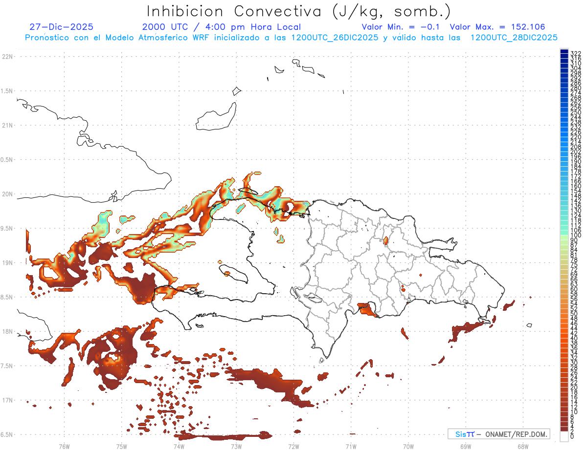Click the '69W' longitude label
This screenshot has width=587, height=453.
465,446
